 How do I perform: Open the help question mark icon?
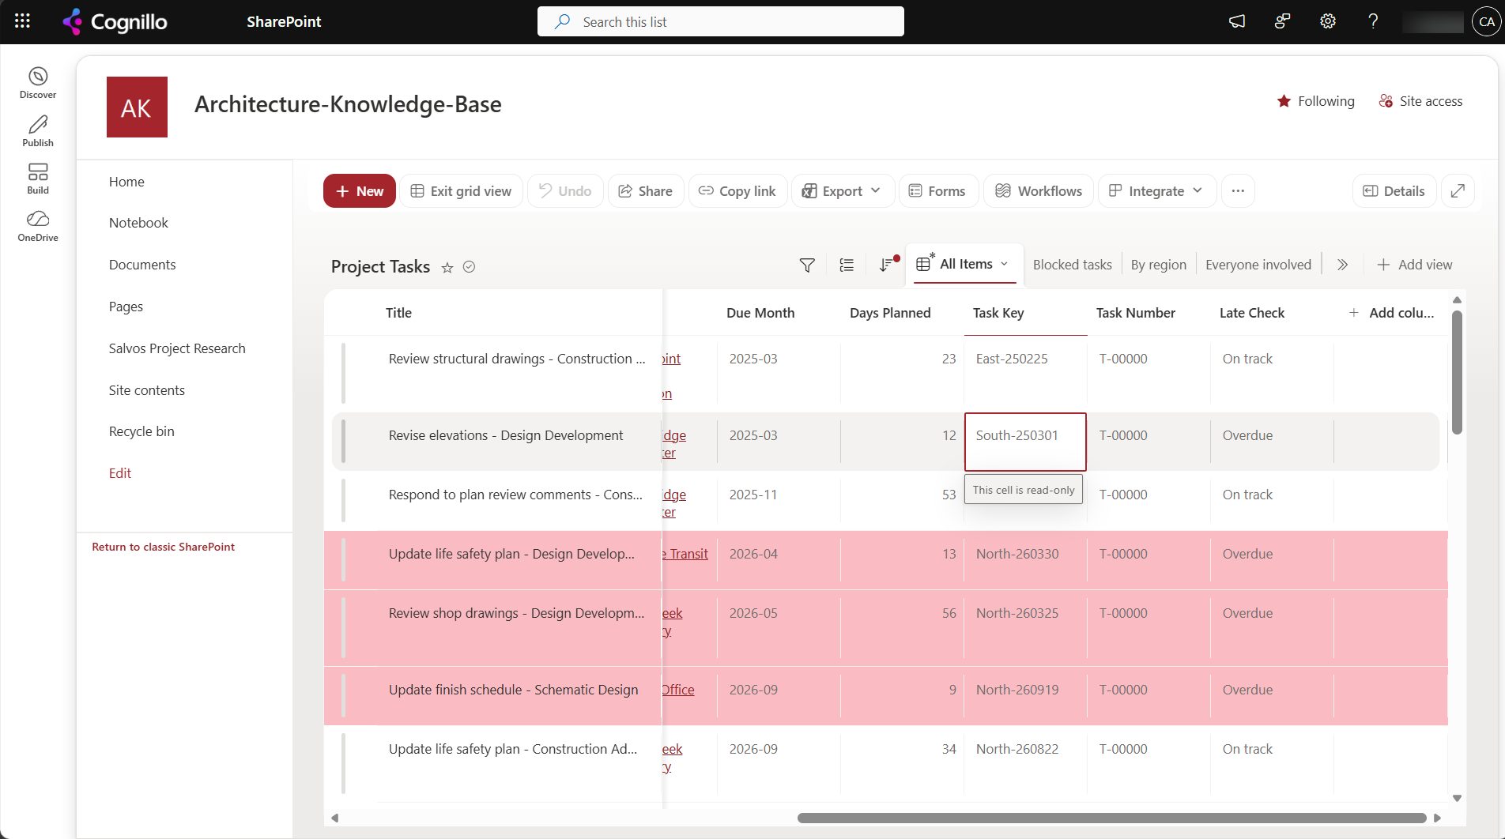click(x=1373, y=21)
